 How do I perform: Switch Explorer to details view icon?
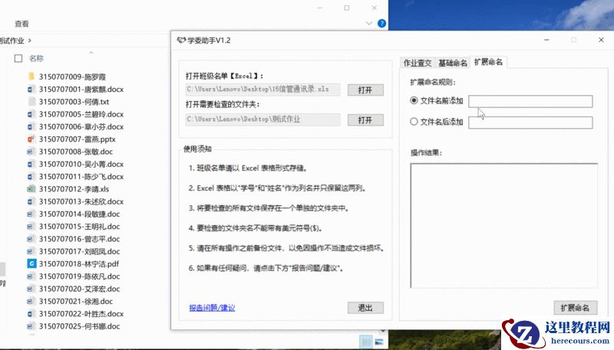click(366, 342)
